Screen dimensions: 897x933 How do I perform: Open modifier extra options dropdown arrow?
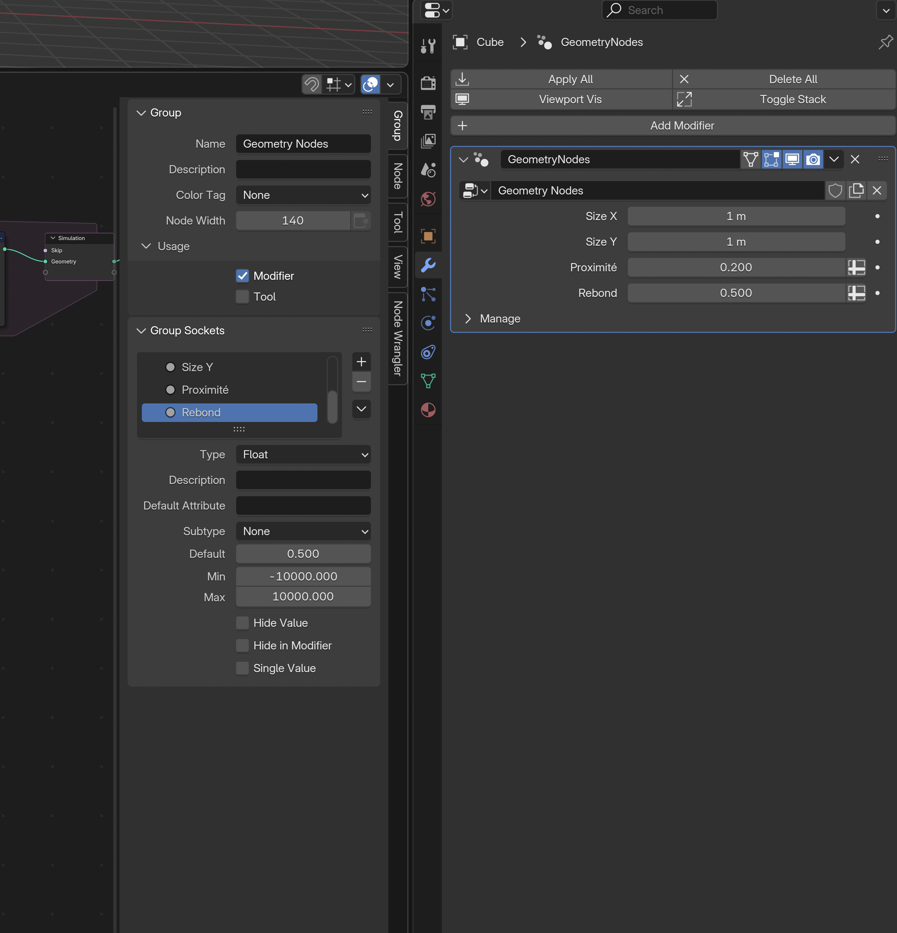click(x=834, y=160)
